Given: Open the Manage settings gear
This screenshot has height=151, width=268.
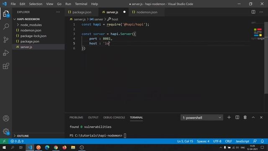Looking at the screenshot, I should 6,131.
